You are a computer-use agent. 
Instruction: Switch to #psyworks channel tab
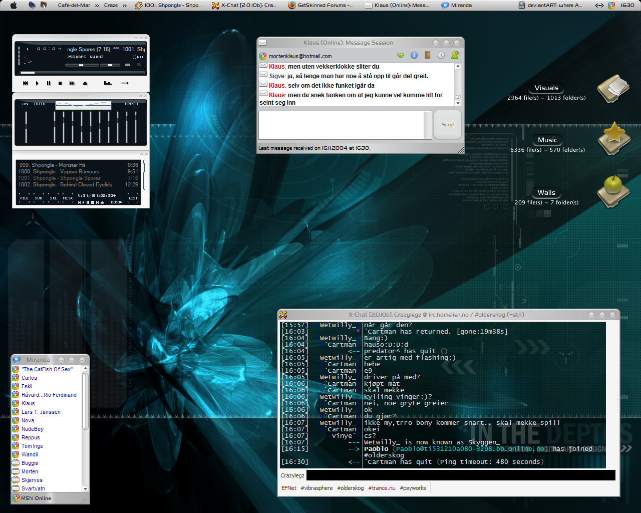(x=413, y=488)
